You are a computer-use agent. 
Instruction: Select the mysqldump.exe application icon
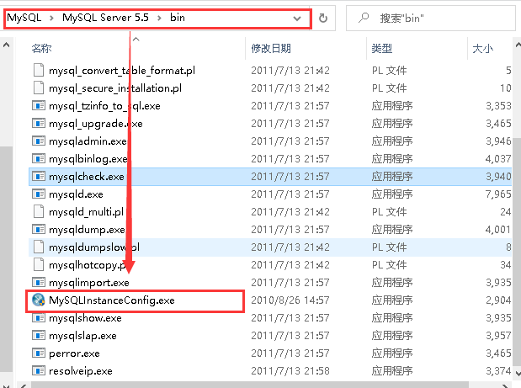(x=39, y=229)
